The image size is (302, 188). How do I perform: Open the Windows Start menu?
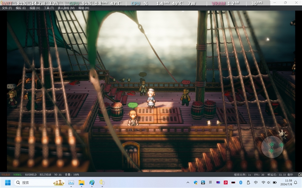coord(8,183)
